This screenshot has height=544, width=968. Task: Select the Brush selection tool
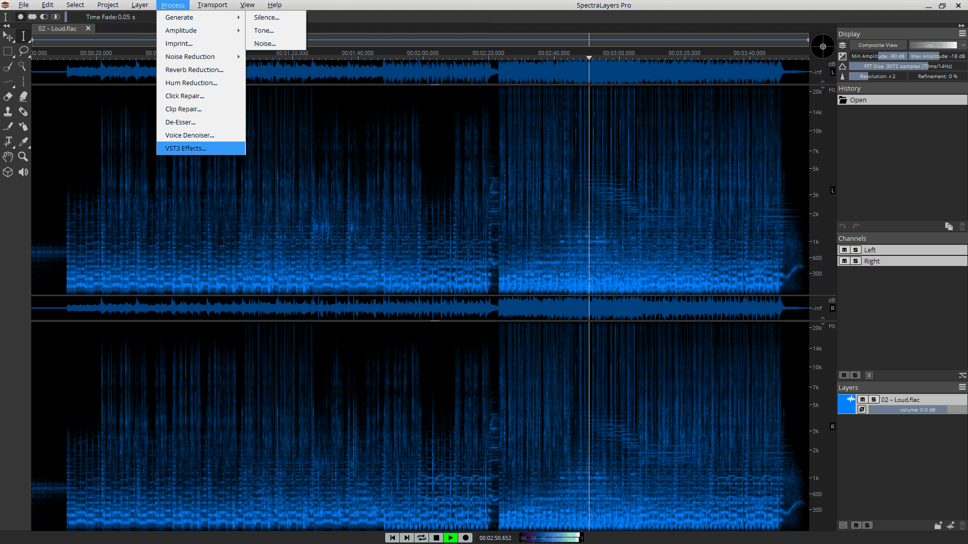tap(8, 66)
